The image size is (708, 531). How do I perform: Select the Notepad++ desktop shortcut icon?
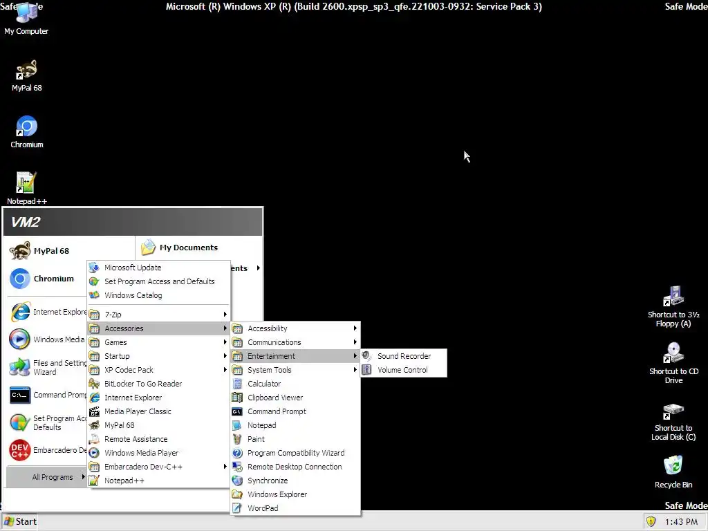coord(27,189)
